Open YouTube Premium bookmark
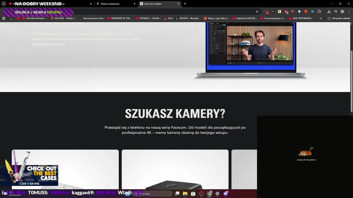Image resolution: width=353 pixels, height=198 pixels. [35, 18]
